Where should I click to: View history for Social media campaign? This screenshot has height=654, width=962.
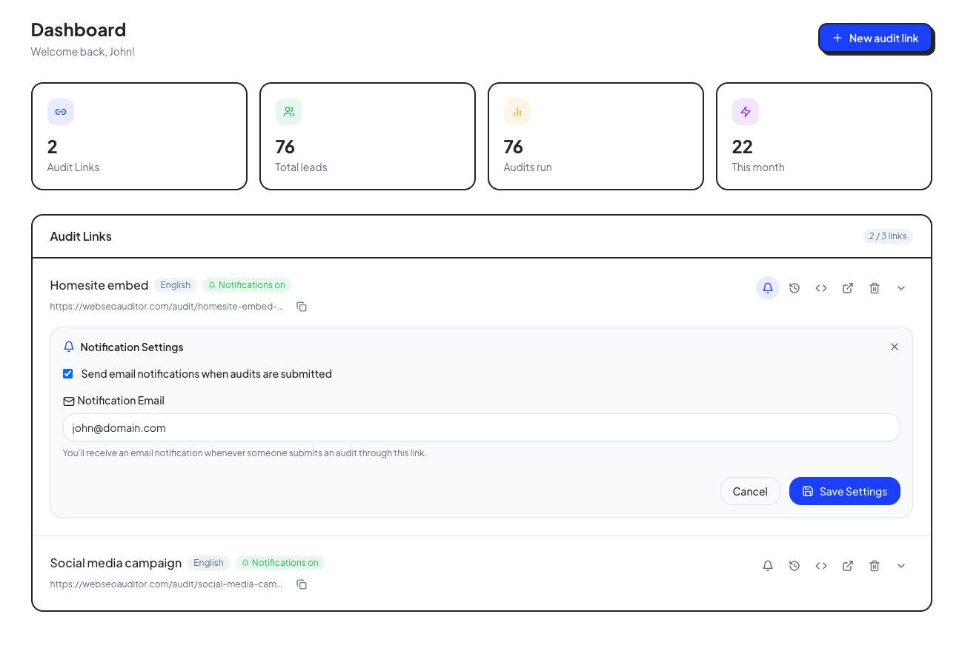795,565
